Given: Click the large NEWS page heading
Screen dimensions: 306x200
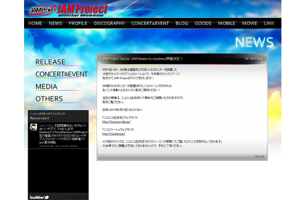Looking at the screenshot, I should (x=254, y=42).
